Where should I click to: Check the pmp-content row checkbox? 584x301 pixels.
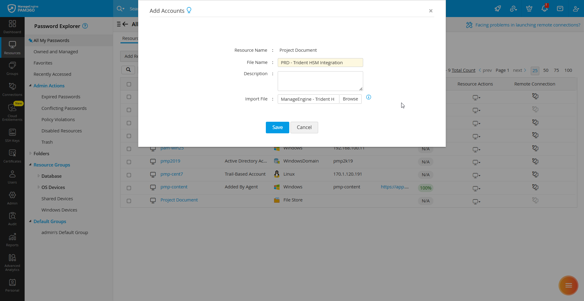(x=129, y=188)
